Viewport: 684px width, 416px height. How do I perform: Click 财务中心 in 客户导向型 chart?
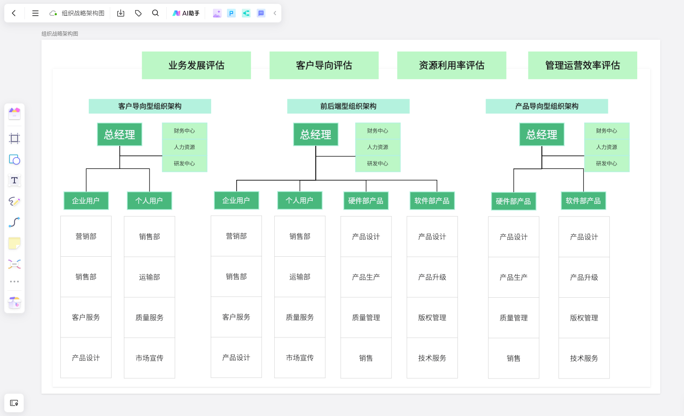click(185, 131)
